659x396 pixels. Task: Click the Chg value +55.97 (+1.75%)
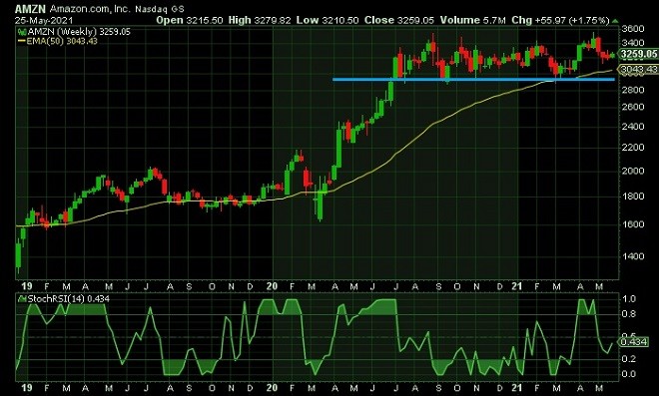572,20
